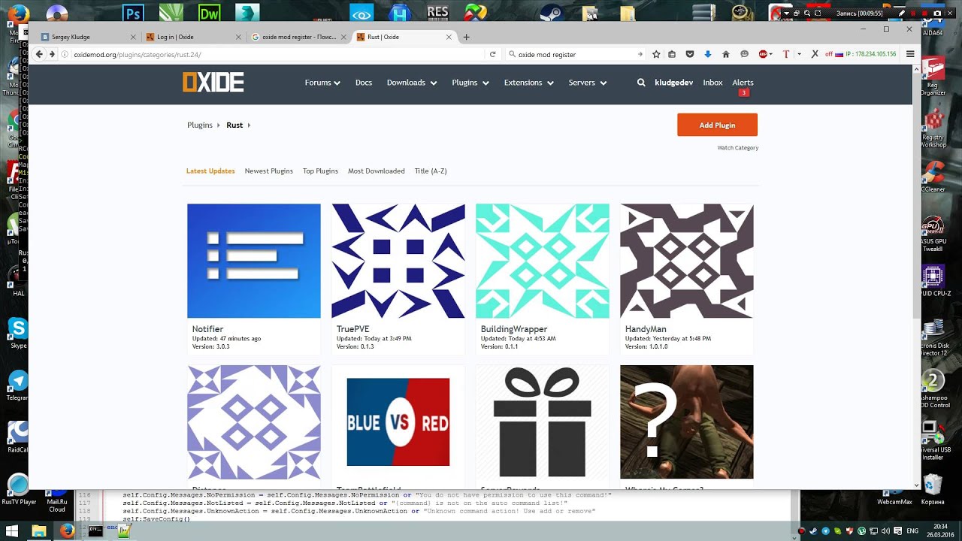Bookmark this page with the star icon
962x541 pixels.
(656, 54)
